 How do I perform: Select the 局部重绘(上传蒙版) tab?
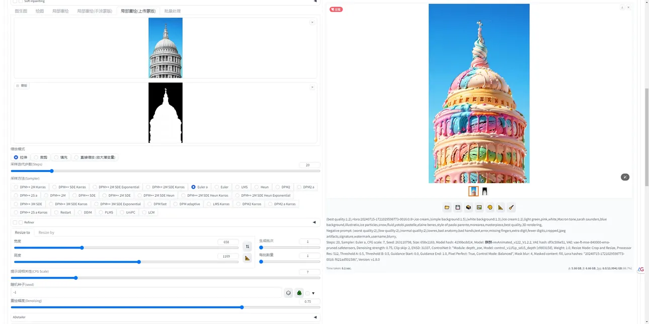[138, 11]
